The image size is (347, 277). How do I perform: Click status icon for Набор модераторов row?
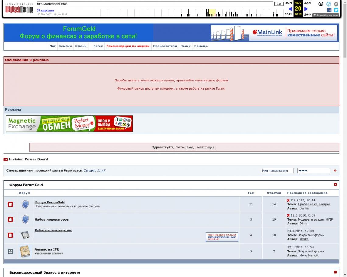[x=10, y=219]
